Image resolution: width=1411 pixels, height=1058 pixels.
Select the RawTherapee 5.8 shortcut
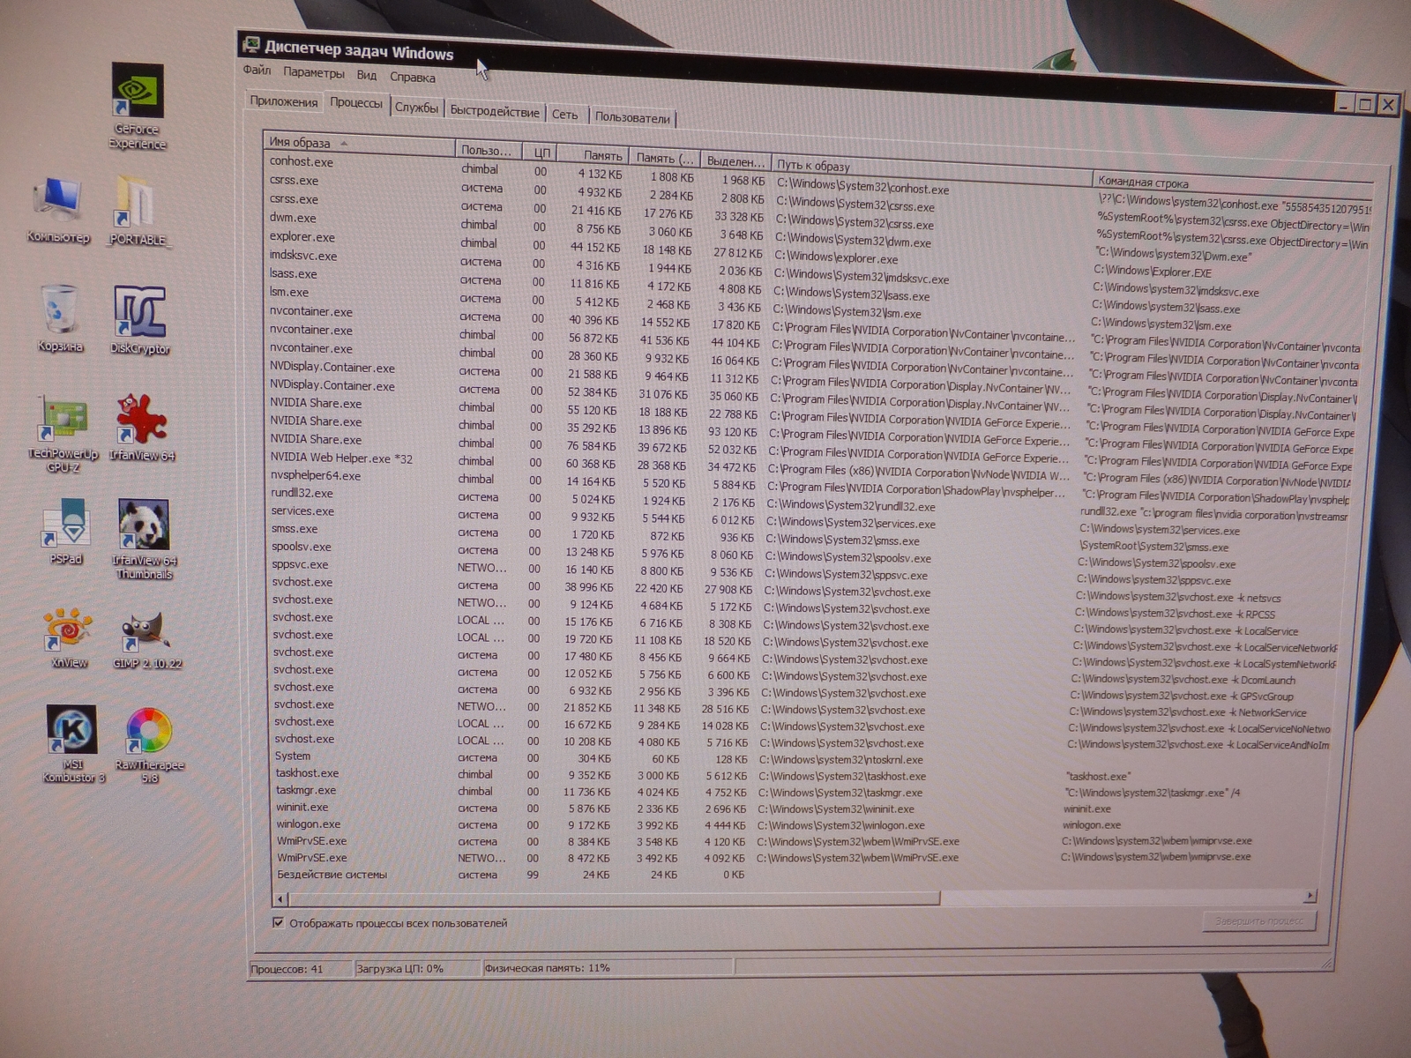[x=149, y=746]
